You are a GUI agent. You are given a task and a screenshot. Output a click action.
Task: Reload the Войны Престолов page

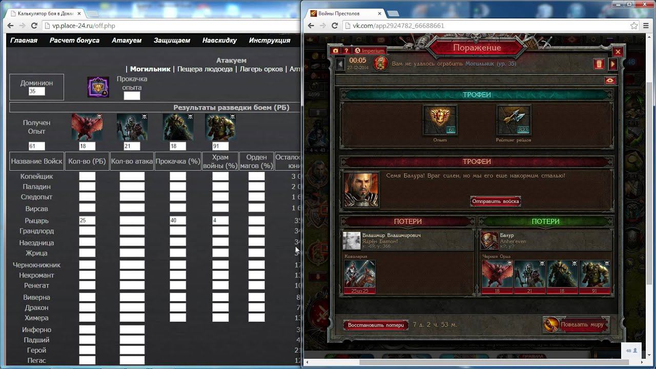[335, 26]
